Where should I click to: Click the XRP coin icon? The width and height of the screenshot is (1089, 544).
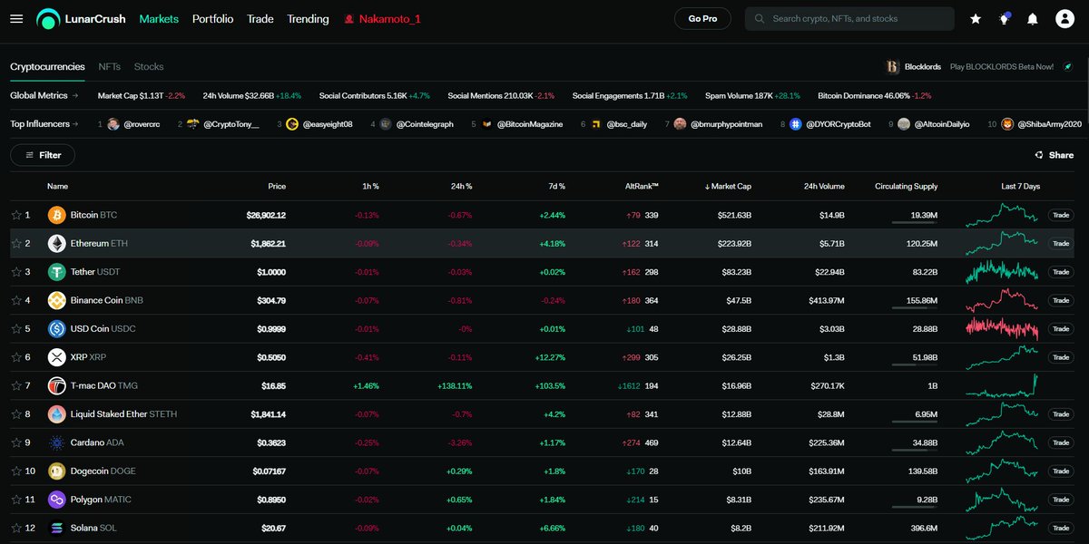point(56,357)
